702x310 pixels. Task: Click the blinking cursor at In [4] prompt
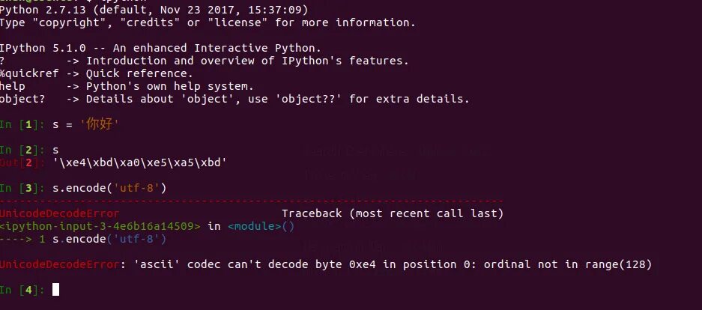click(x=55, y=290)
